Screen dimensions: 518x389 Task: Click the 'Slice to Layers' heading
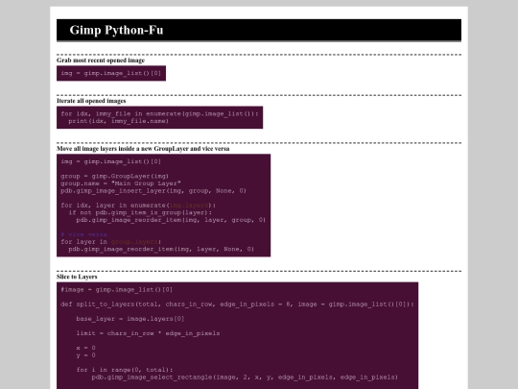(x=77, y=277)
